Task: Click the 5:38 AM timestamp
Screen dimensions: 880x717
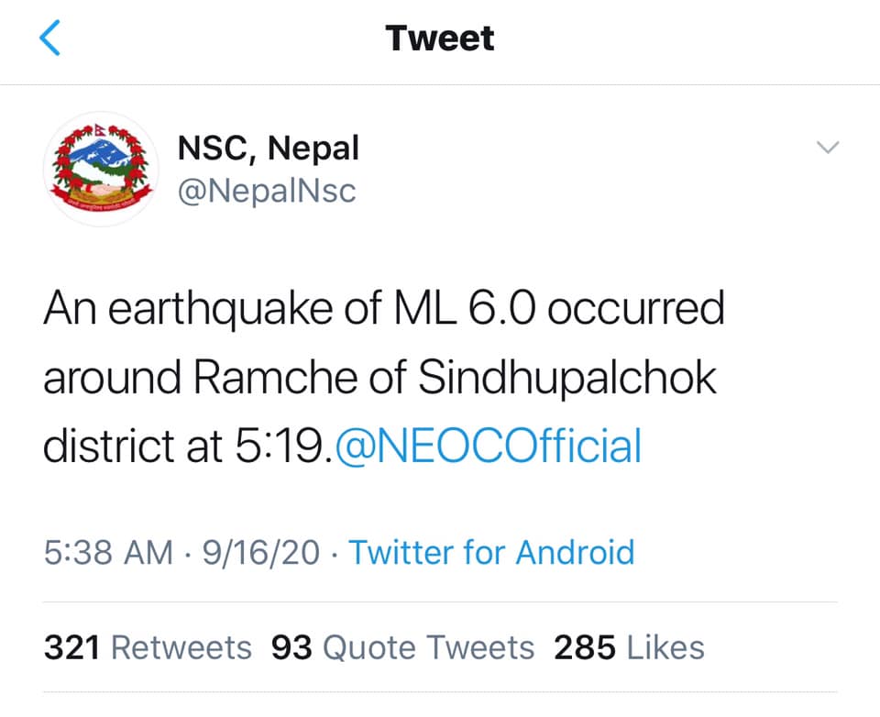Action: click(x=108, y=552)
